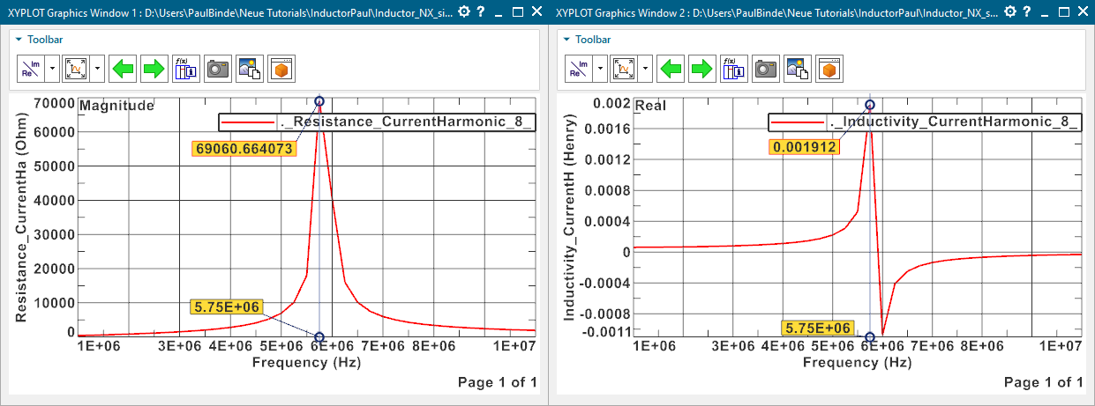Open f(x) function info in Window 1
Image resolution: width=1095 pixels, height=406 pixels.
[185, 68]
